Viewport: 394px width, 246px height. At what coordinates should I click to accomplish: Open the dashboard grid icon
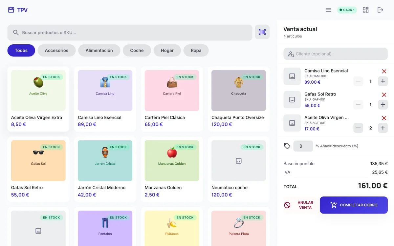(365, 10)
